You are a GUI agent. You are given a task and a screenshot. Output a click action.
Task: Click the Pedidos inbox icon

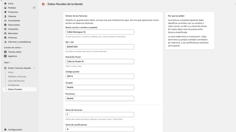[x=5, y=8]
